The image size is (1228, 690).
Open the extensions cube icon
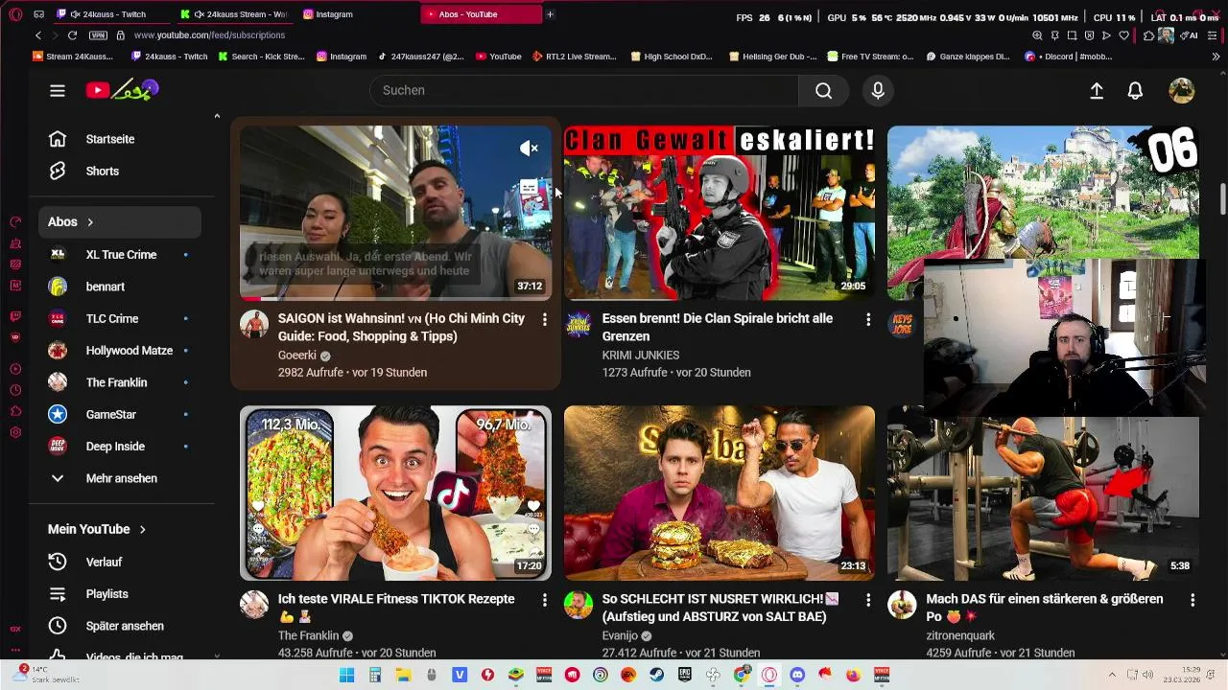coord(1148,35)
